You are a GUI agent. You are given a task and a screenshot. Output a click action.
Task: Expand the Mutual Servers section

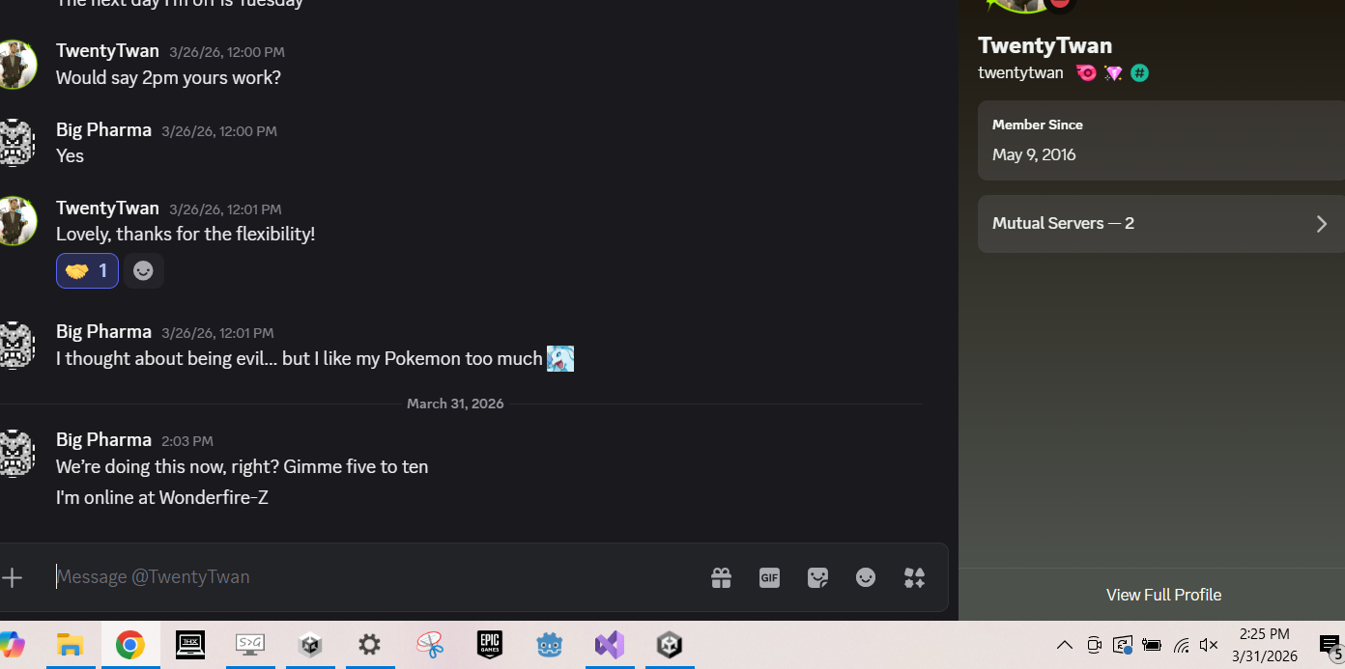pos(1159,224)
